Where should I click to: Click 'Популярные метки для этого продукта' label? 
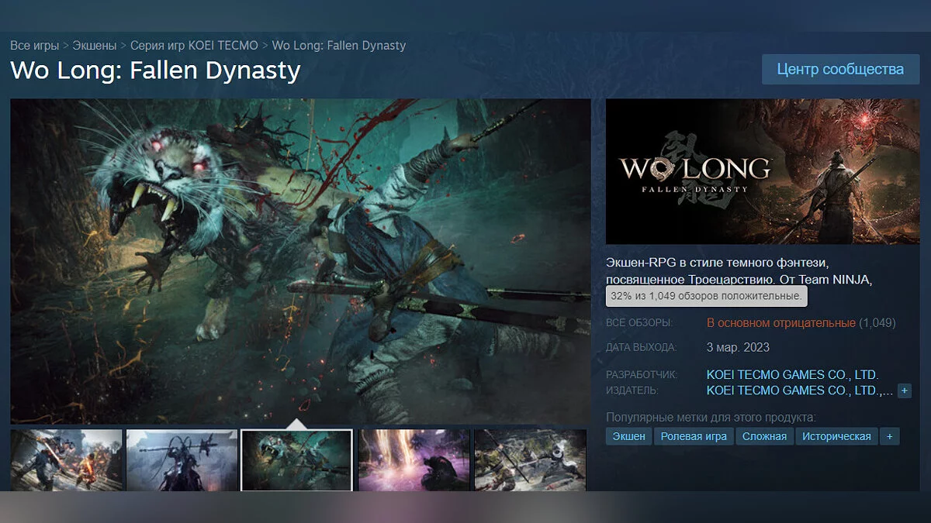coord(711,416)
